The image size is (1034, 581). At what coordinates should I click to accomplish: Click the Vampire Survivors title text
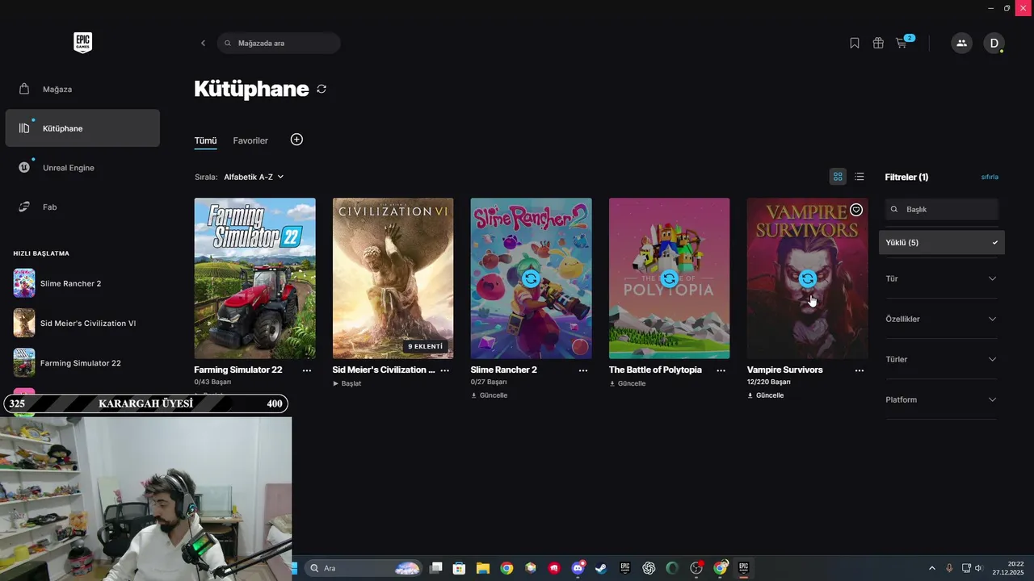pos(785,370)
